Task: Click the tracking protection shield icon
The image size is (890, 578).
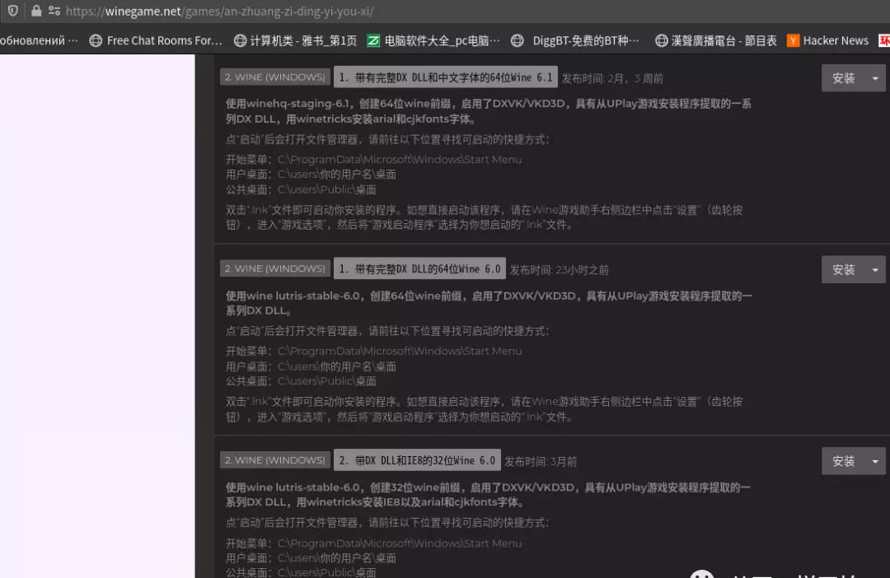Action: (12, 11)
